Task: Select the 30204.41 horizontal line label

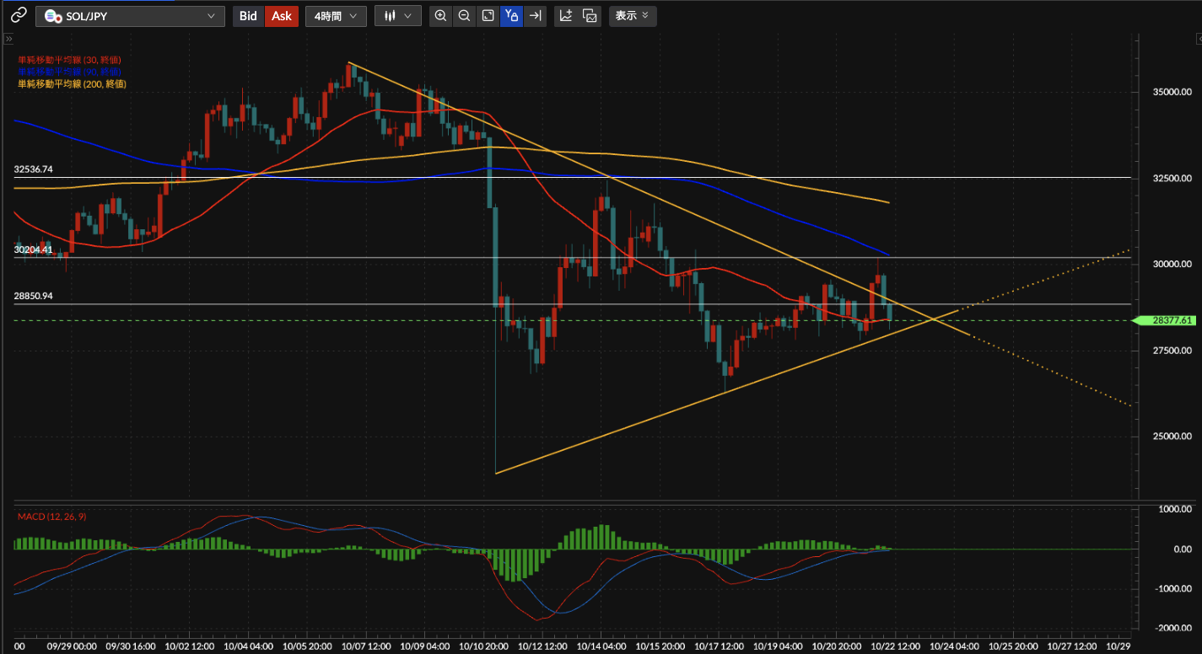Action: pos(33,249)
